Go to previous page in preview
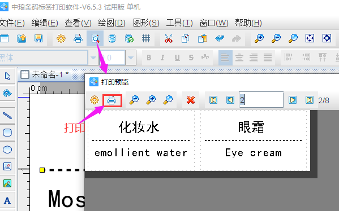This screenshot has height=211, width=339. [x=230, y=100]
